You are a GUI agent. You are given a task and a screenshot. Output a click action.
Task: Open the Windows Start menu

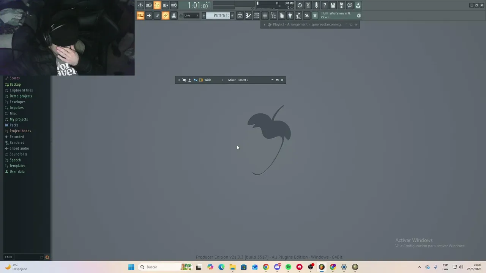coord(131,267)
